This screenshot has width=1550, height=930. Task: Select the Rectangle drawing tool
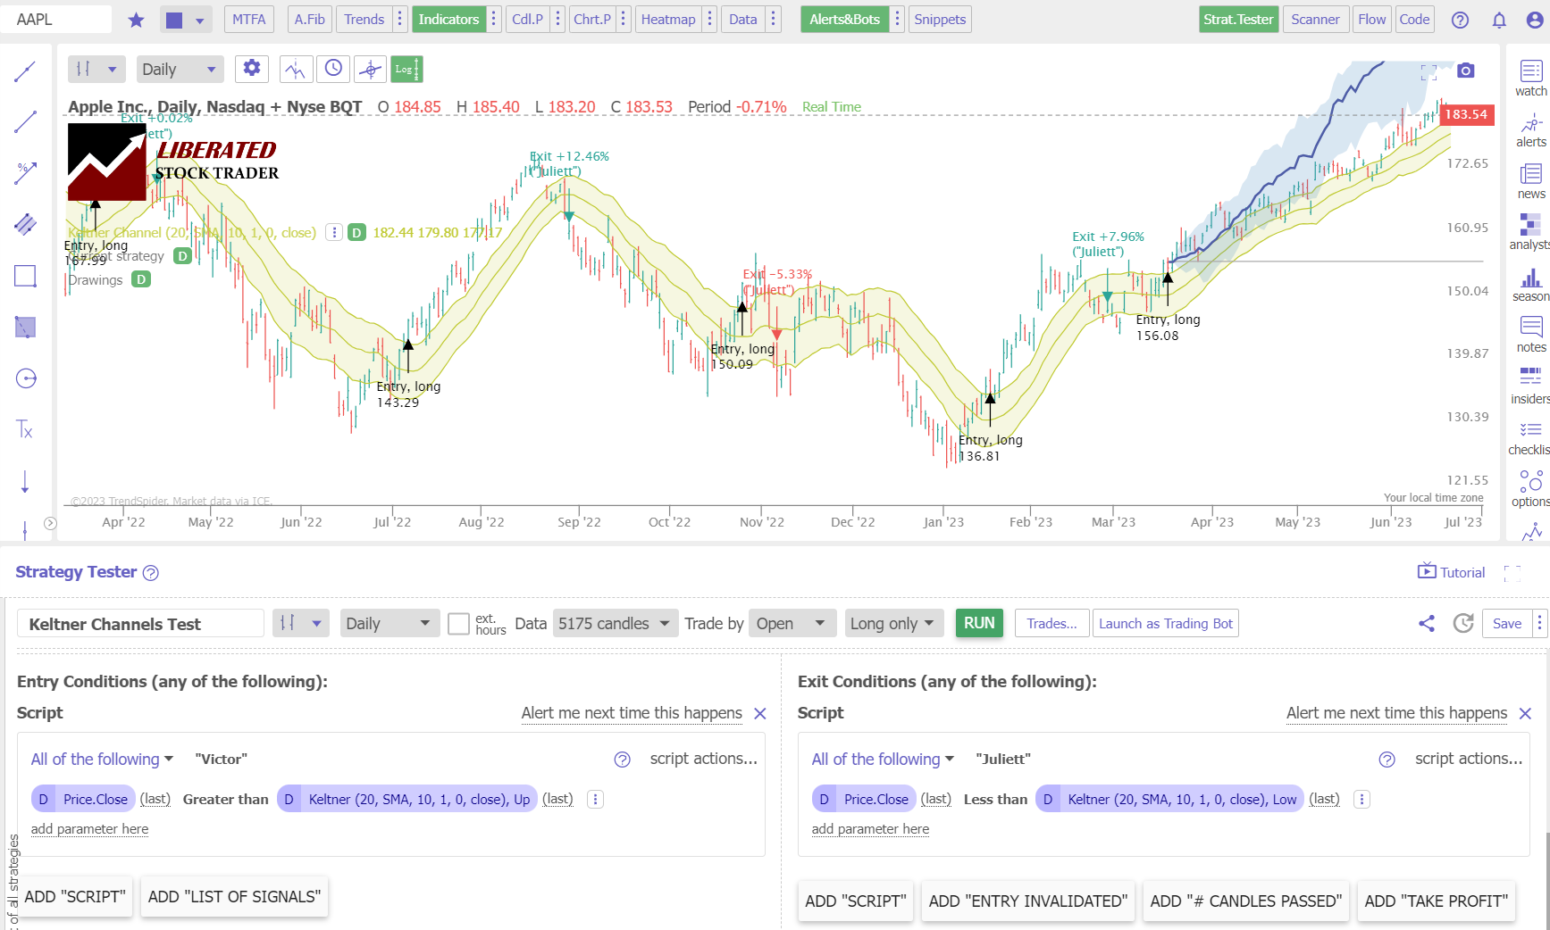tap(25, 277)
